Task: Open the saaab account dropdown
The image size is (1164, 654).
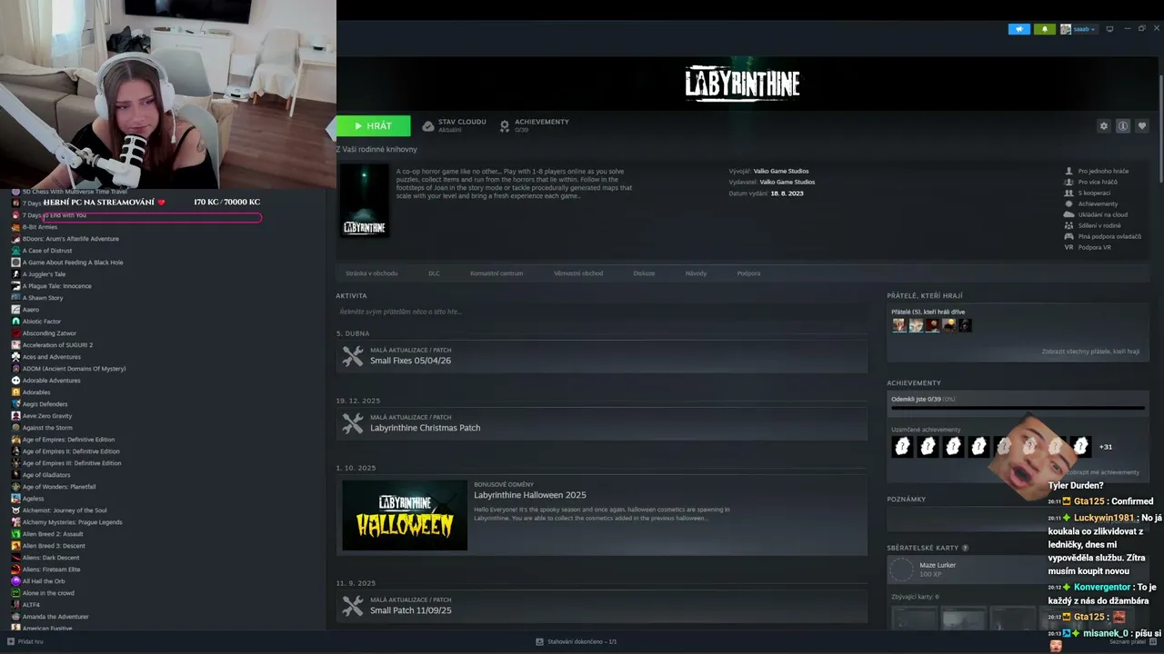Action: 1078,29
